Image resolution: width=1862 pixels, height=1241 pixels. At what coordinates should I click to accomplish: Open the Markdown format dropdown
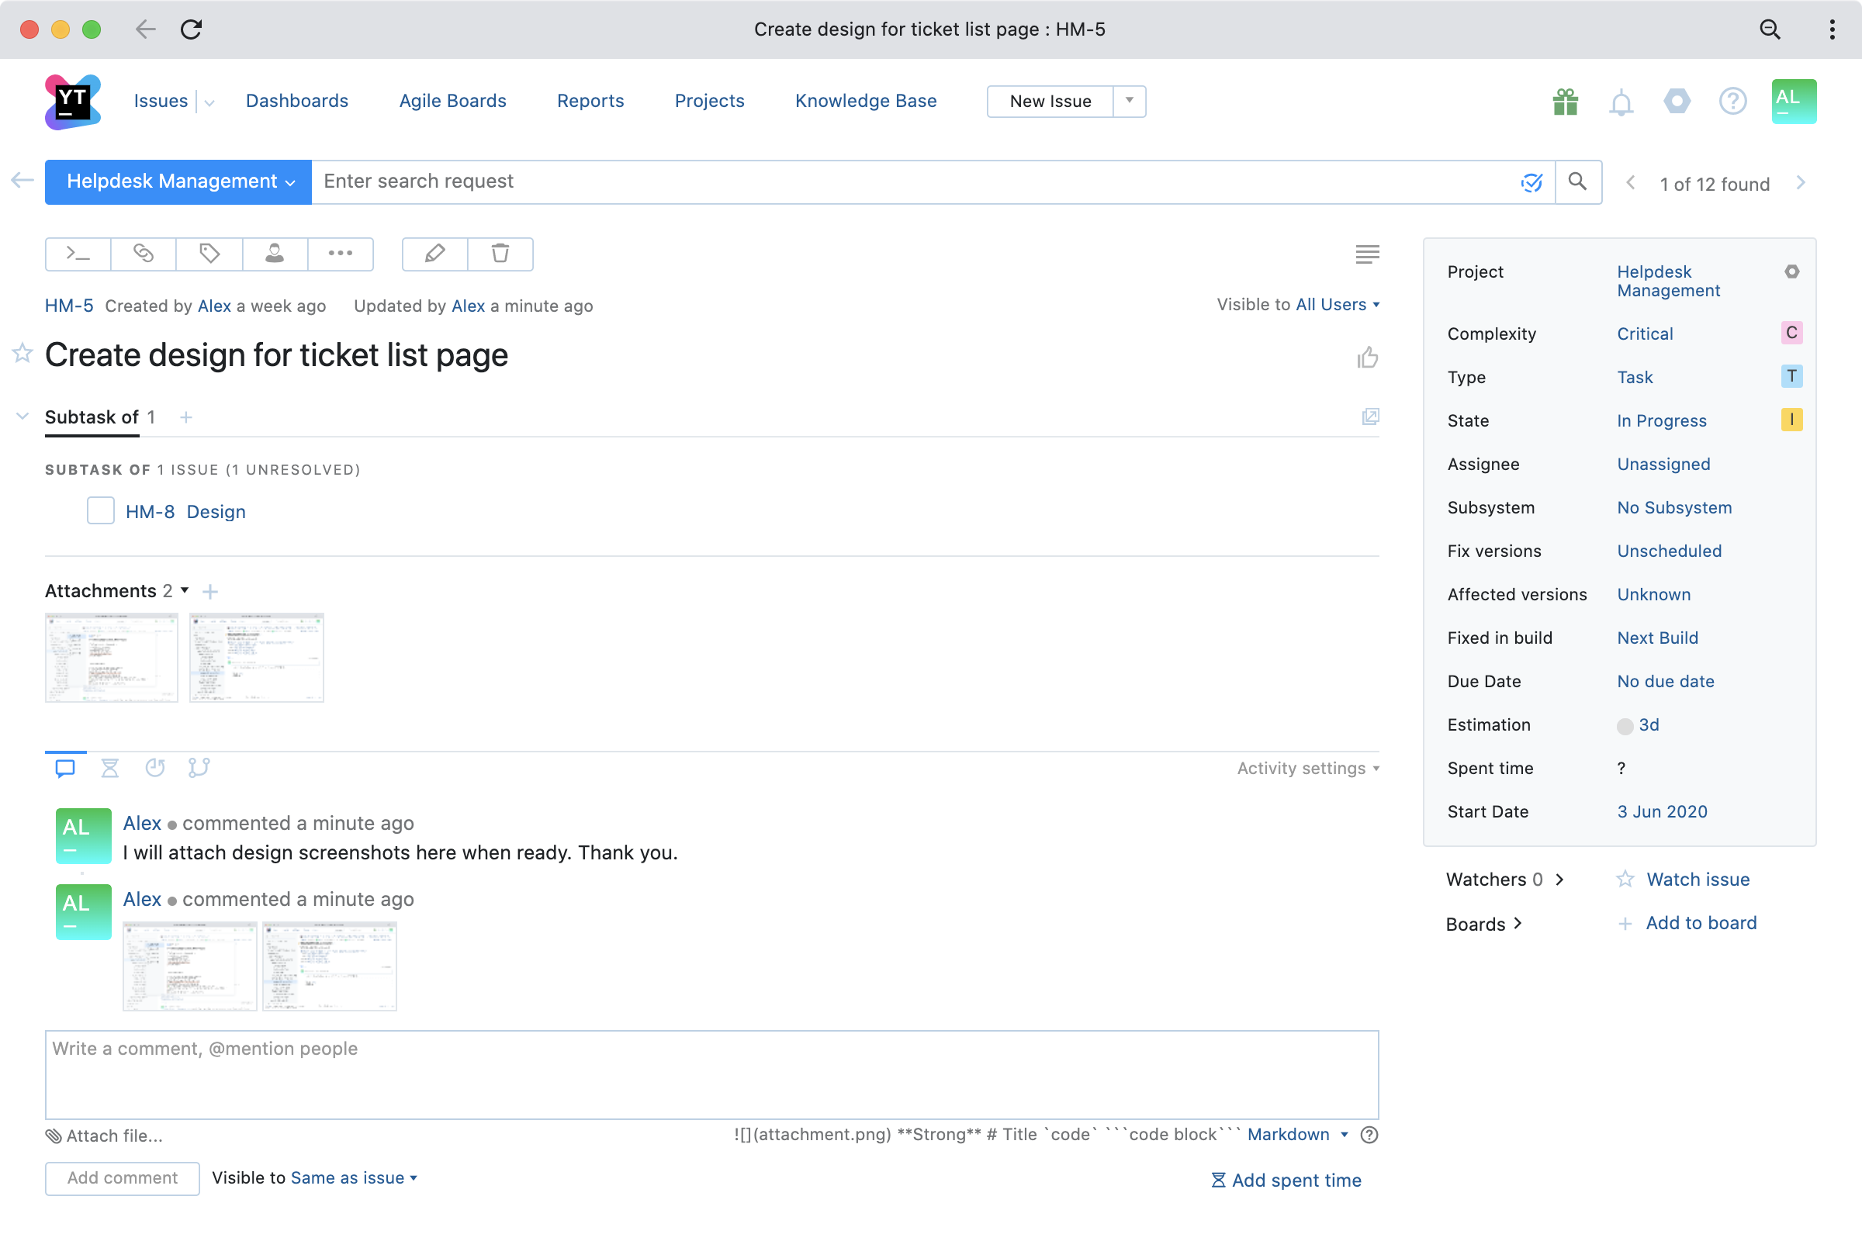coord(1298,1135)
